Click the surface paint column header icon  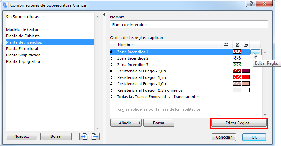246,45
